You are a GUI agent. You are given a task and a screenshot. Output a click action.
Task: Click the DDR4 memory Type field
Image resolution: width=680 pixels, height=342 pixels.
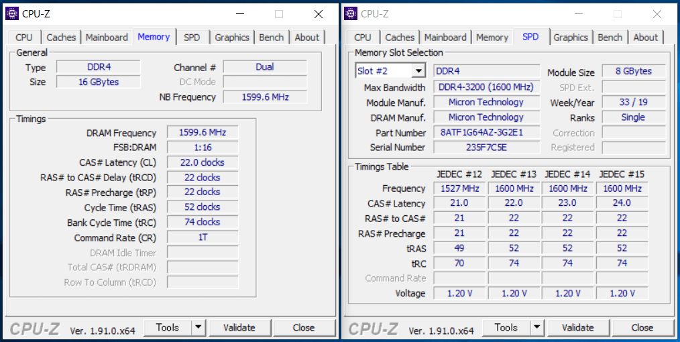99,67
